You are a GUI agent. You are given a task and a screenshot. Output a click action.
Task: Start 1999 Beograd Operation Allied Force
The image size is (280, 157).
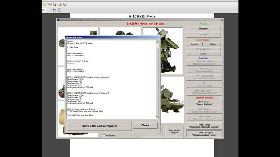click(204, 134)
